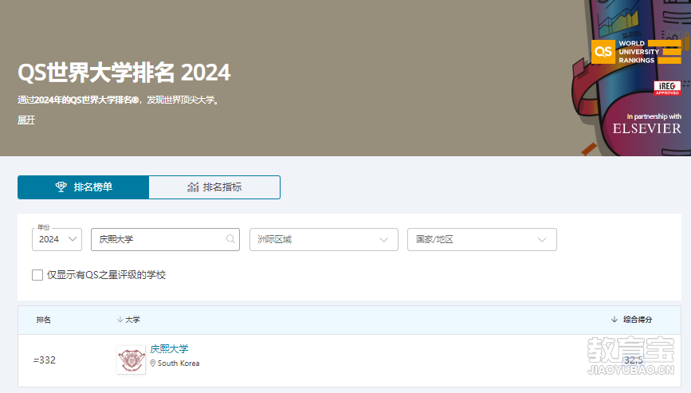Click the IREG Approved badge
Viewport: 691px width, 393px height.
[667, 88]
